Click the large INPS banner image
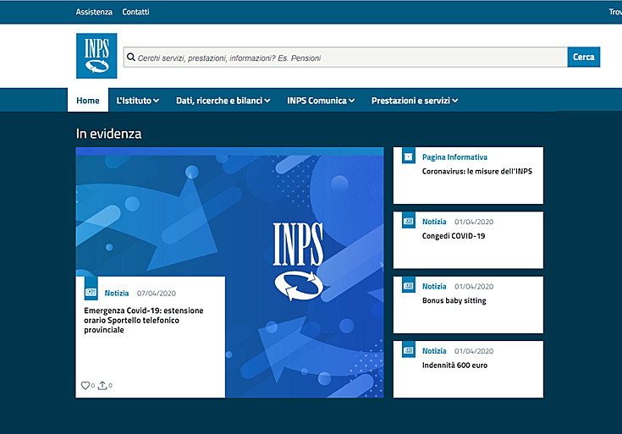The image size is (622, 434). coord(229,272)
